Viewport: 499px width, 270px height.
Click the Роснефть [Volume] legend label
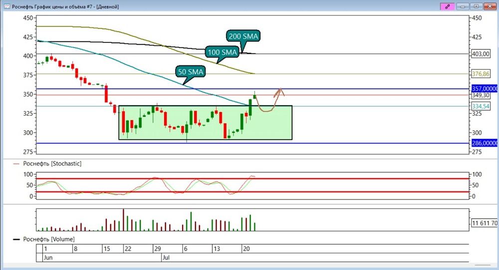(x=49, y=239)
